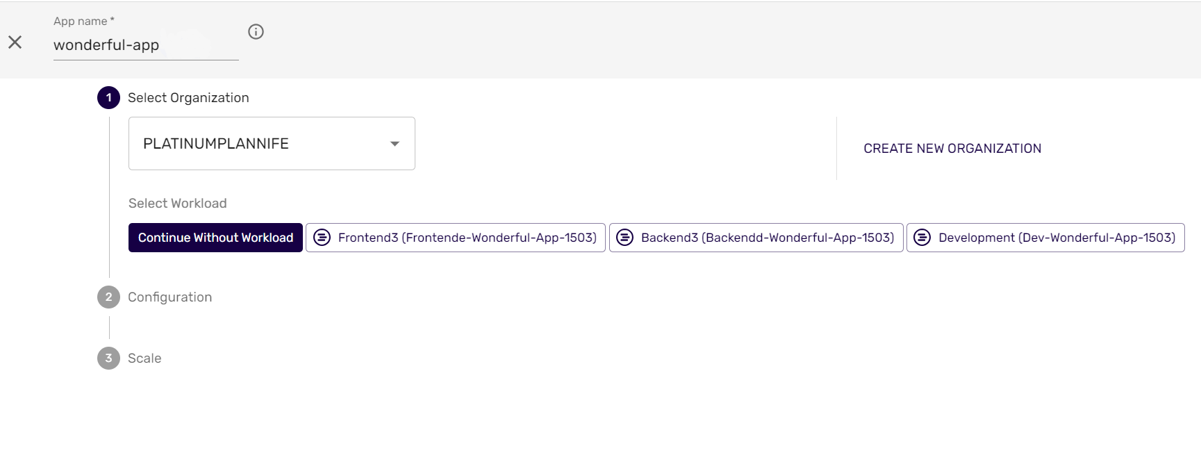Open the PLATINUMPLANNIFE organization dropdown
1201x469 pixels.
point(271,144)
